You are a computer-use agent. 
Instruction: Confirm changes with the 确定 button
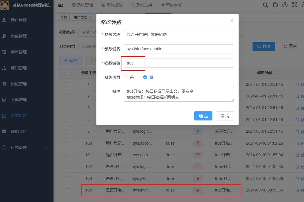click(203, 116)
